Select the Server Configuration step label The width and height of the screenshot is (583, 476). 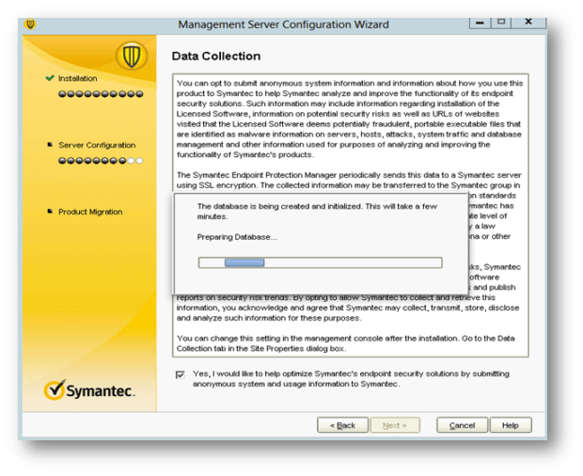[97, 146]
